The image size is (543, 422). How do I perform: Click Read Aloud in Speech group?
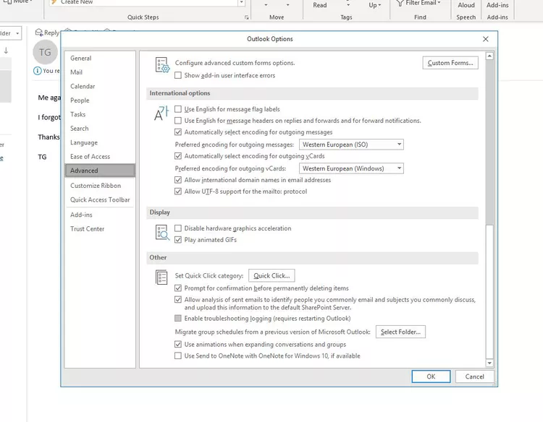(x=466, y=5)
